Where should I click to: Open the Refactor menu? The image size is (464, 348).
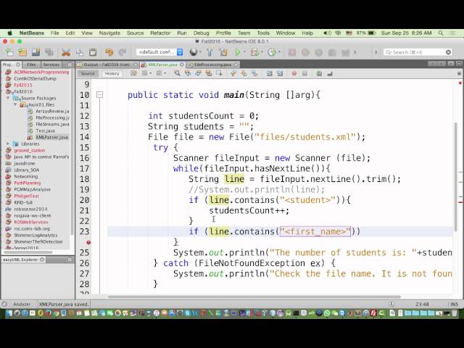coord(160,33)
